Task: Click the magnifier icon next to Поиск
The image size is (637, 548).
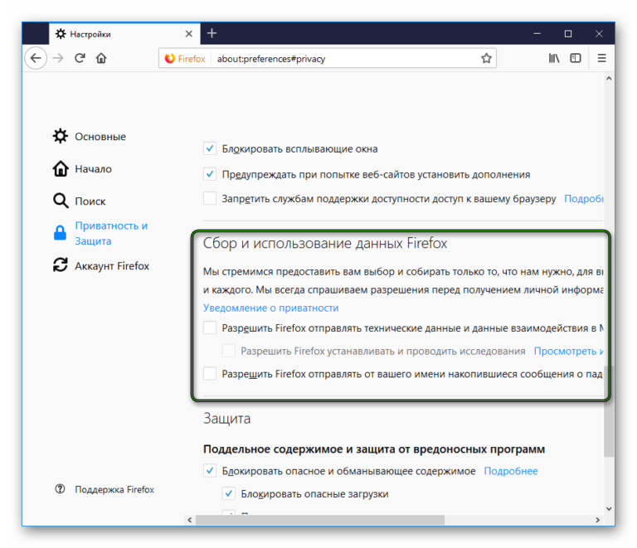Action: coord(60,201)
